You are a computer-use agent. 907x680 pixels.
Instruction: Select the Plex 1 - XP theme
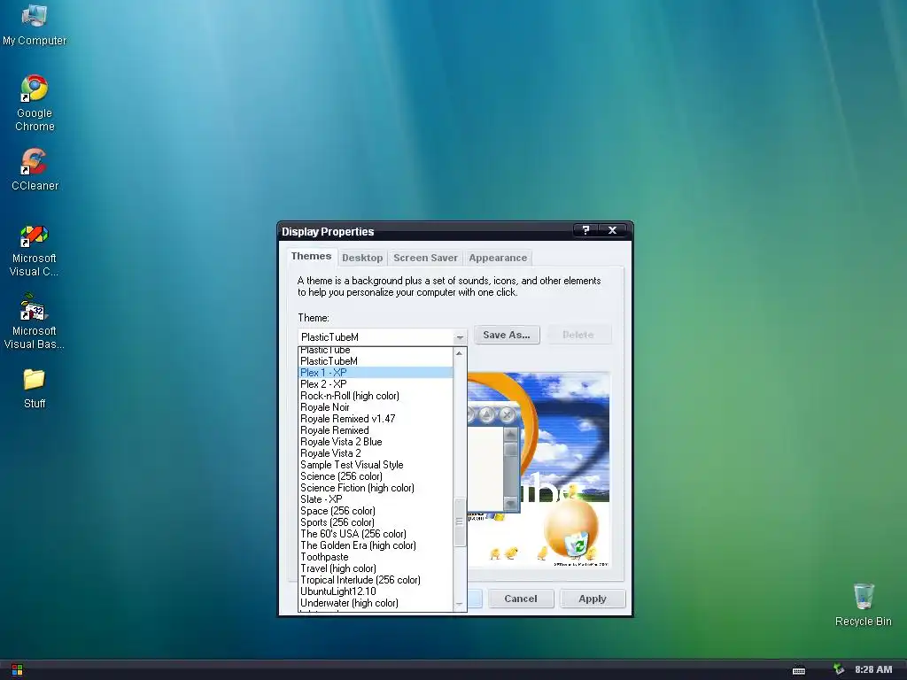376,373
